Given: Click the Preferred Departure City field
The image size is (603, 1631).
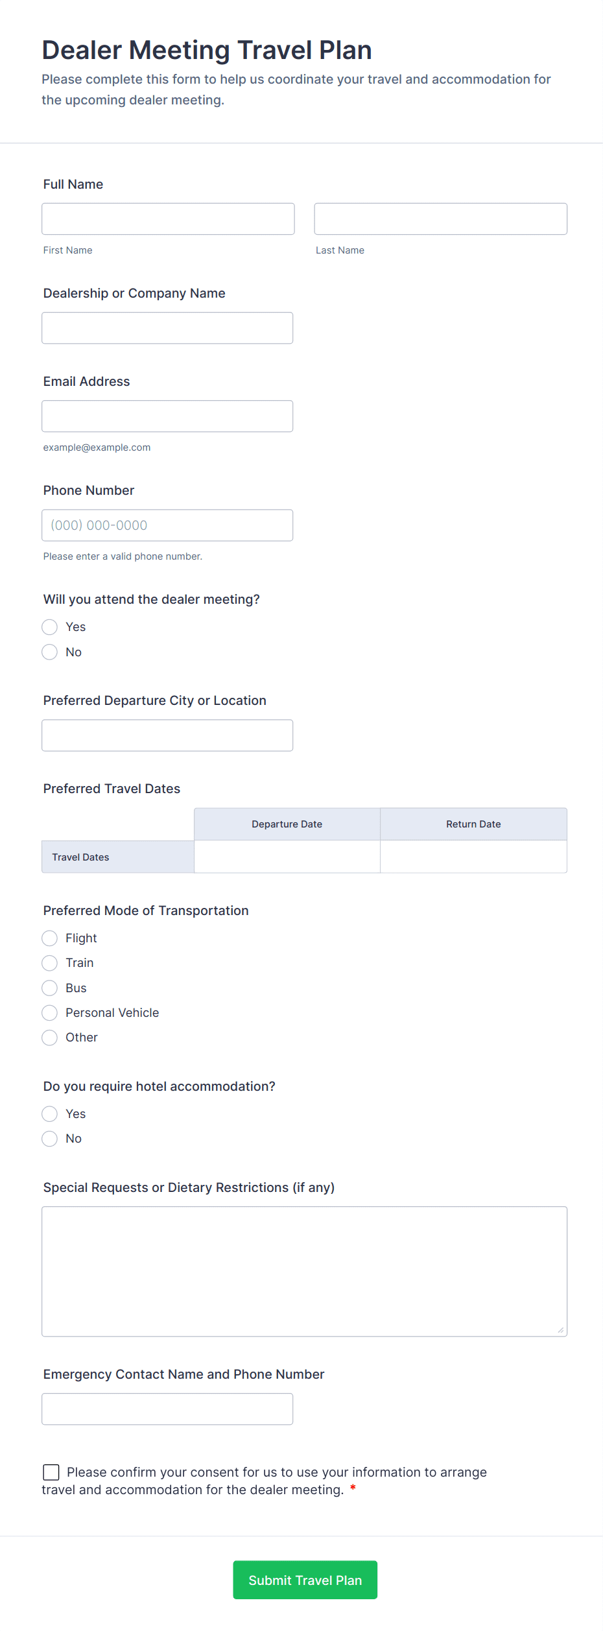Looking at the screenshot, I should [167, 735].
